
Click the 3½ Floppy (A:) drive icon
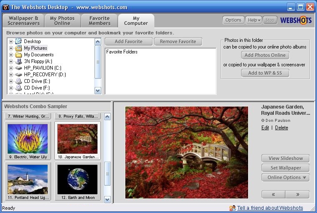18,61
